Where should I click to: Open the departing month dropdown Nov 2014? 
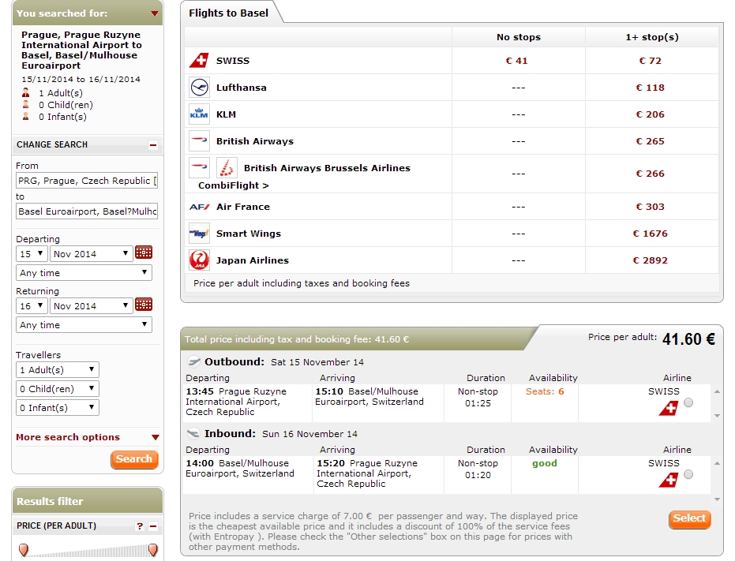[91, 253]
